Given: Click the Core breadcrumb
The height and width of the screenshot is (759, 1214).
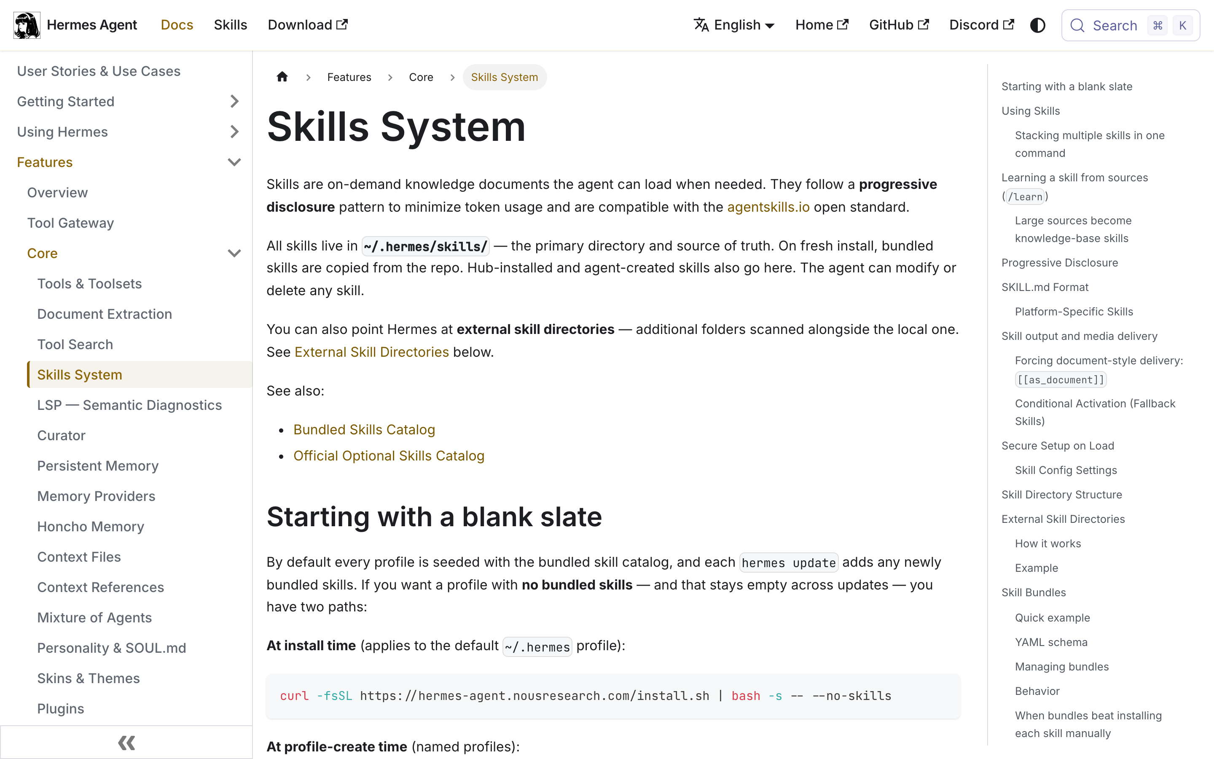Looking at the screenshot, I should [421, 77].
